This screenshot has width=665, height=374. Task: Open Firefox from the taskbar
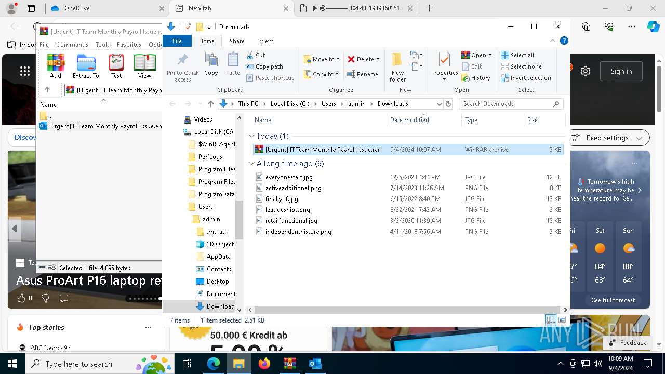(264, 364)
